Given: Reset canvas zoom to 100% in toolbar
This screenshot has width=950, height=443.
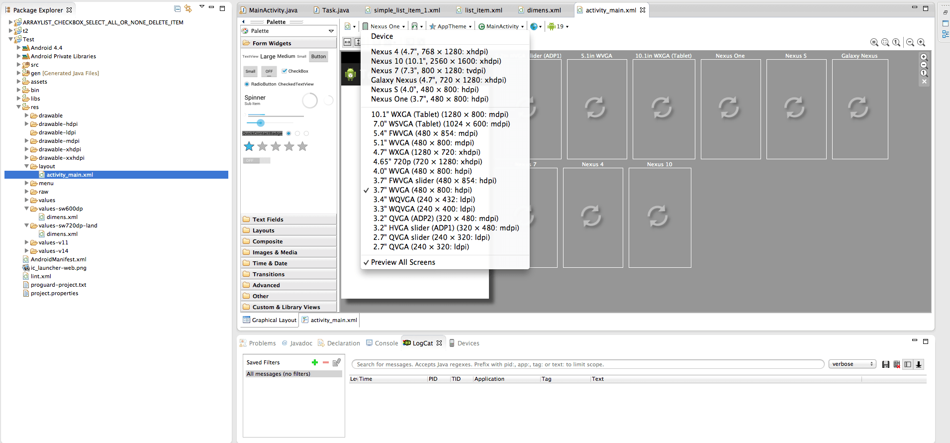Looking at the screenshot, I should [896, 42].
